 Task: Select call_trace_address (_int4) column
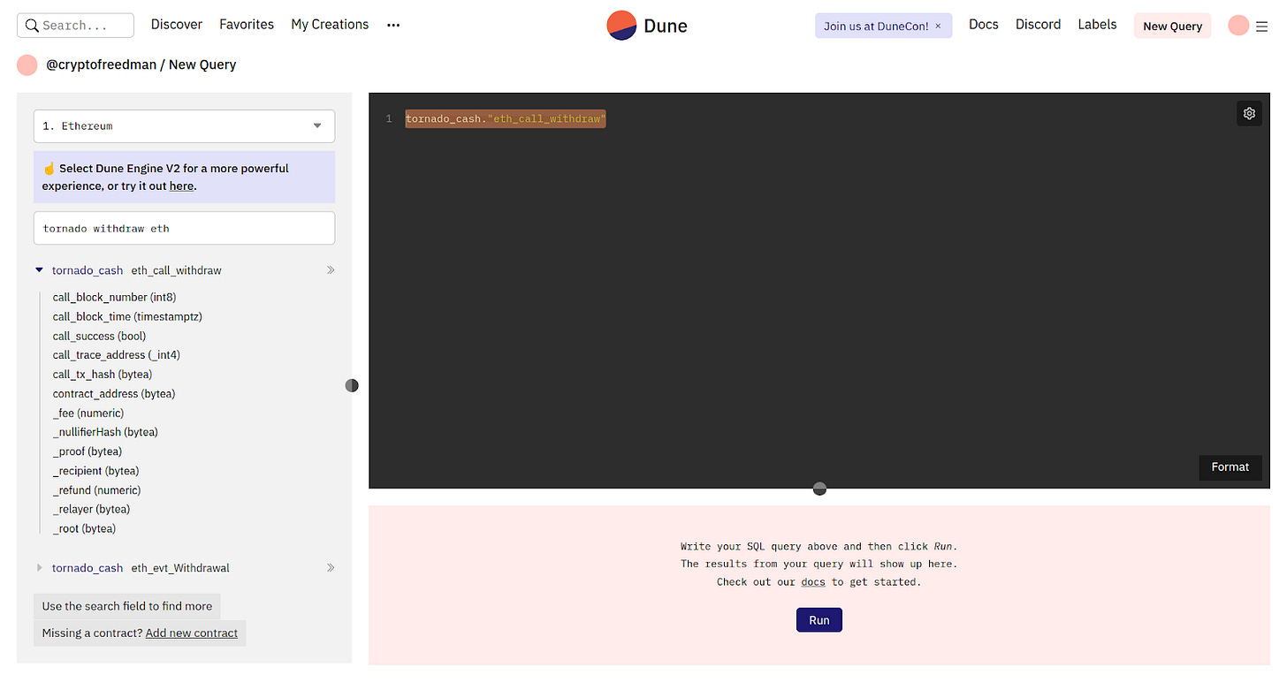click(x=117, y=355)
